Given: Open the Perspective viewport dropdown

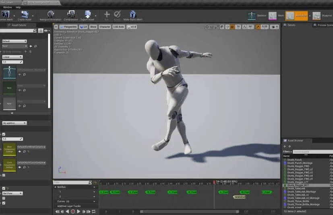Looking at the screenshot, I should click(68, 27).
